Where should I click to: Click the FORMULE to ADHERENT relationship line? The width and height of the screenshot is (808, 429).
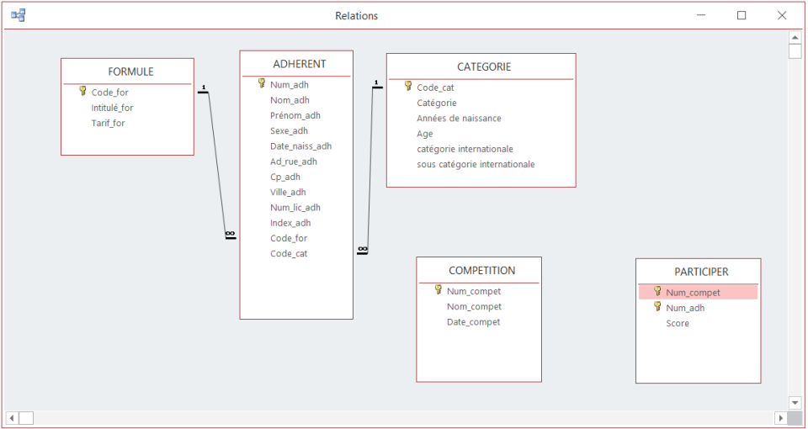pyautogui.click(x=216, y=164)
